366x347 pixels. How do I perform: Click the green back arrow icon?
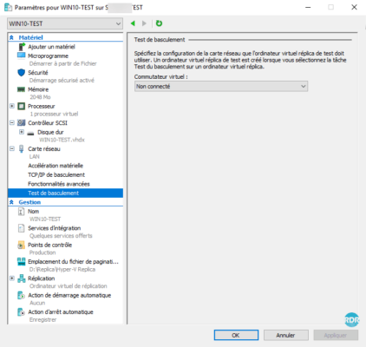(133, 23)
